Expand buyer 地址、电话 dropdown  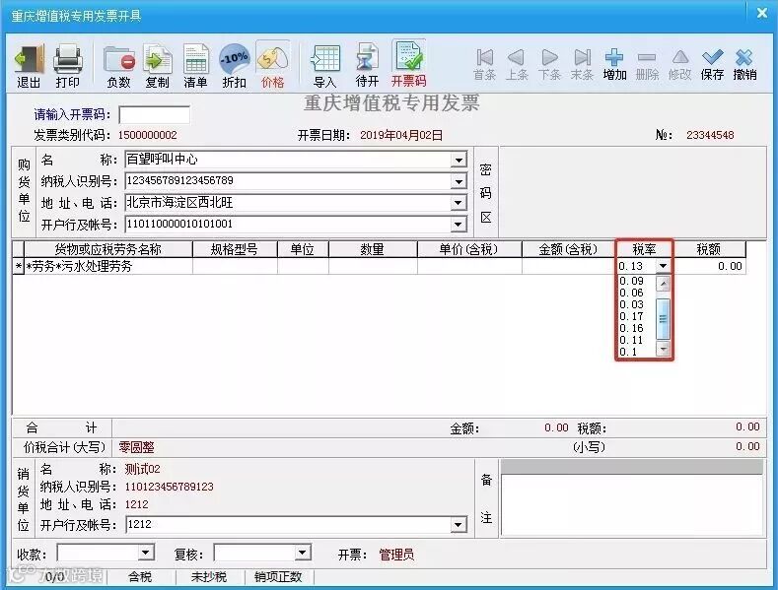[x=459, y=203]
